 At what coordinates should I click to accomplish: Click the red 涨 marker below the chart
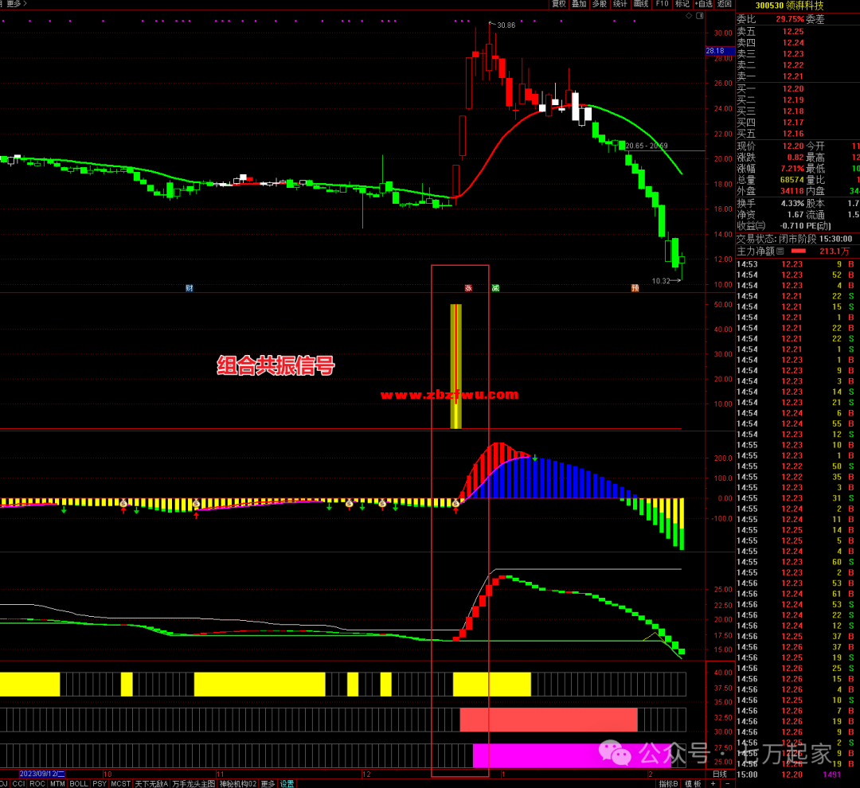click(x=468, y=288)
